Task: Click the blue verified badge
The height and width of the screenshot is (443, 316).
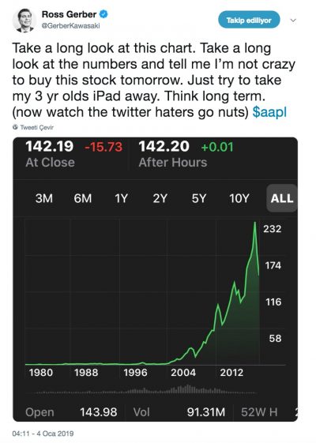Action: 103,14
